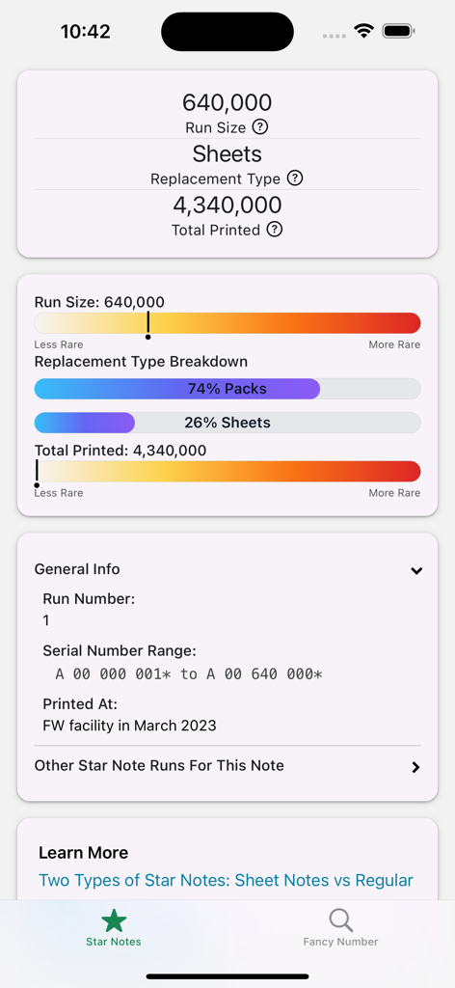Open Total Printed help question icon
The image size is (455, 988).
275,230
